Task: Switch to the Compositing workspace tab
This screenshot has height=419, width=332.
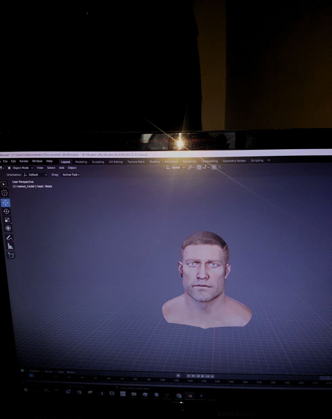Action: [209, 161]
